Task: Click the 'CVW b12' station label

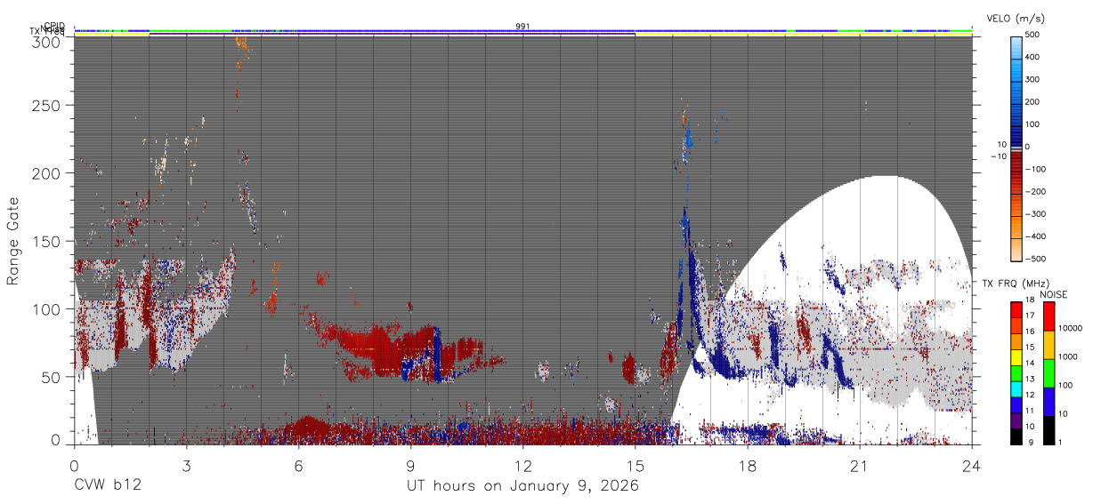Action: 107,486
